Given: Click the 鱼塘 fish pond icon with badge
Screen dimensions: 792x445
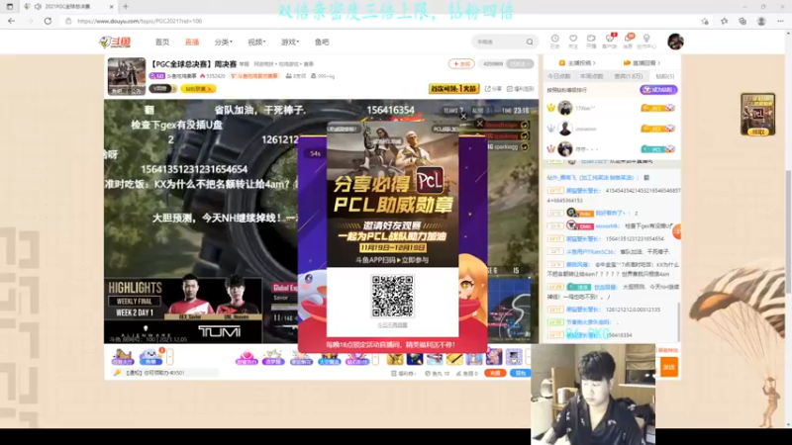Looking at the screenshot, I should 151,357.
